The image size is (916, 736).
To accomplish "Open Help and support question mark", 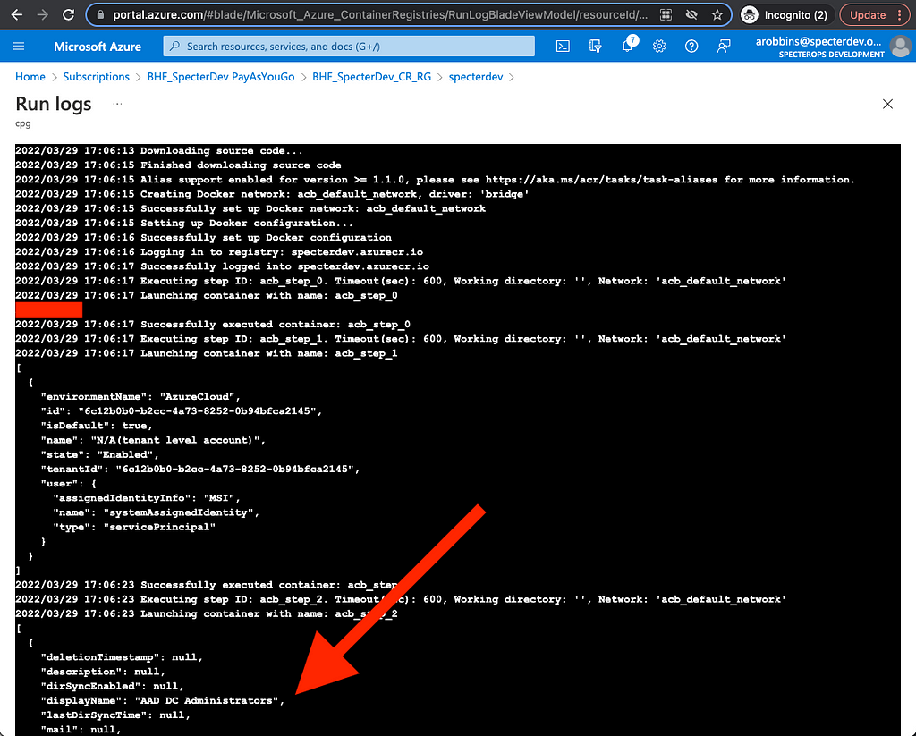I will [x=691, y=47].
